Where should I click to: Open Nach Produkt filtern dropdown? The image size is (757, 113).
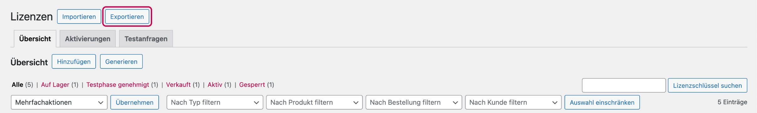pos(314,102)
